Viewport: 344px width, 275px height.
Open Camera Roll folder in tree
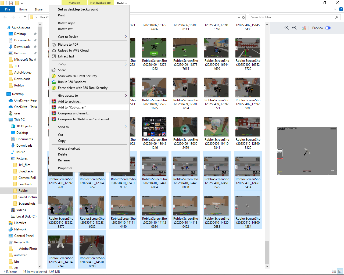(25, 178)
